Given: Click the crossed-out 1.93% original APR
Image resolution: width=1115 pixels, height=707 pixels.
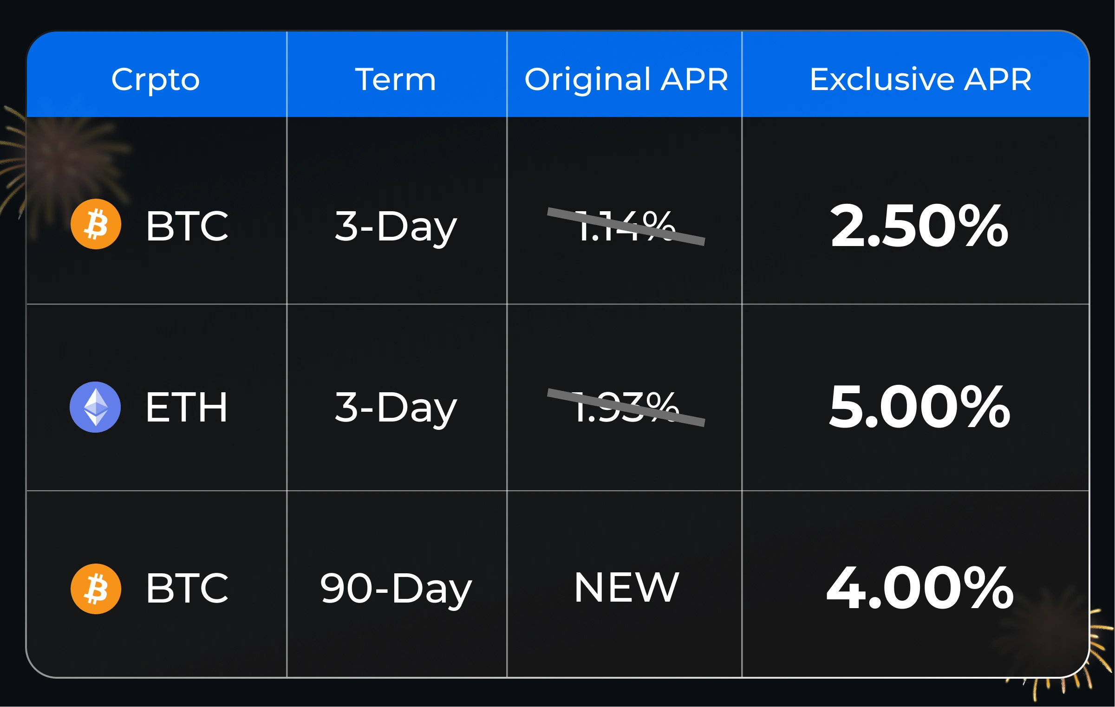Looking at the screenshot, I should click(626, 408).
